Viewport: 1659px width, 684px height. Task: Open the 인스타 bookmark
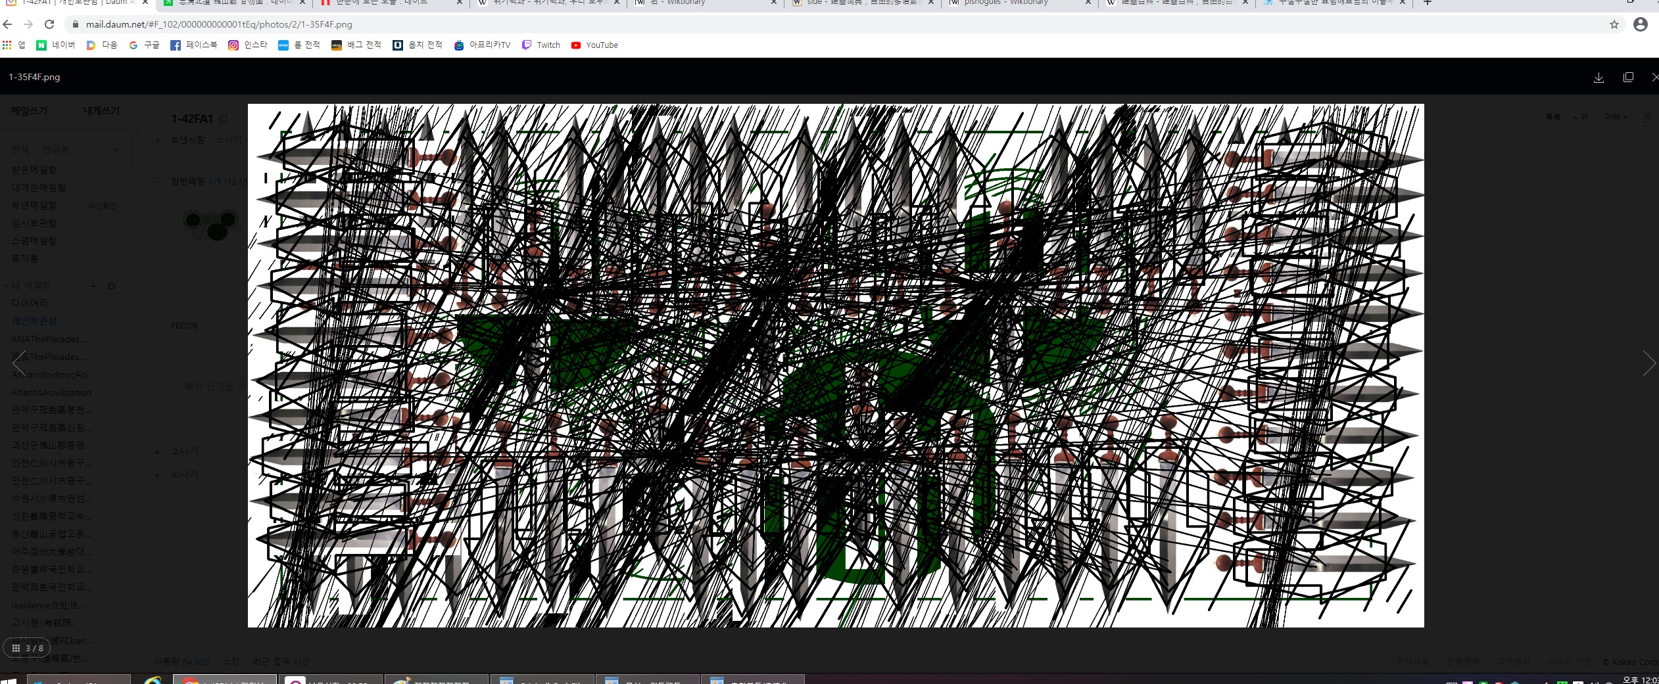[248, 45]
